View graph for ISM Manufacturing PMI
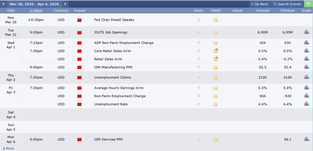Image resolution: width=313 pixels, height=151 pixels. click(306, 67)
